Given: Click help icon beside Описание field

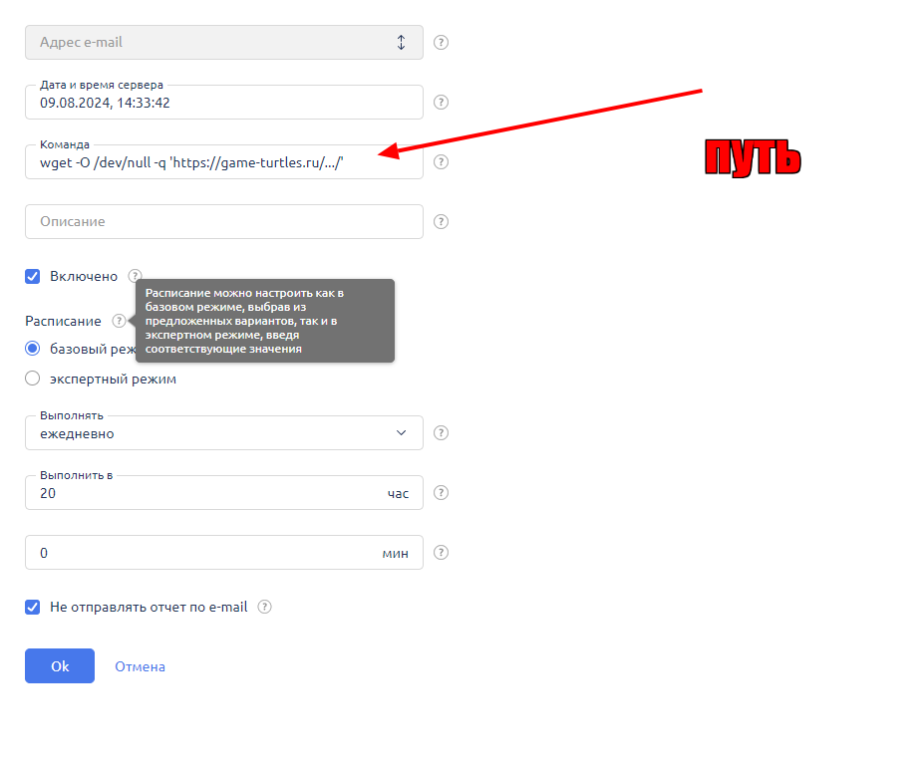Looking at the screenshot, I should [x=442, y=222].
